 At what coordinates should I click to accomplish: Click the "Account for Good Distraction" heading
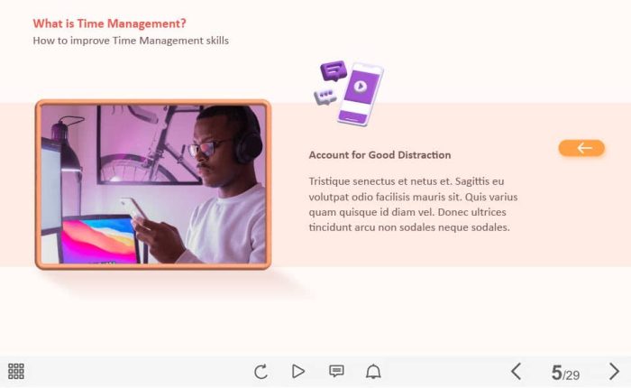380,155
